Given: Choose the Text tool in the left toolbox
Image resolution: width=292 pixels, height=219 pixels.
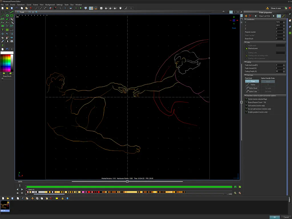Looking at the screenshot, I should (3, 30).
